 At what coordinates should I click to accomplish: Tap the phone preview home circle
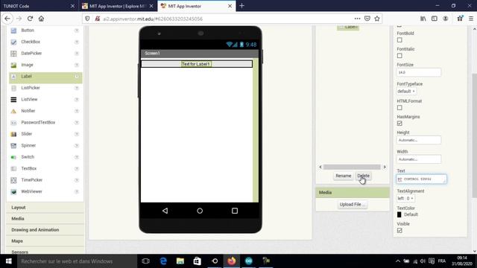tap(200, 211)
